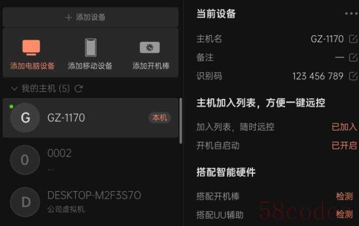
Task: Click the 添加设备 header bar
Action: coord(90,17)
